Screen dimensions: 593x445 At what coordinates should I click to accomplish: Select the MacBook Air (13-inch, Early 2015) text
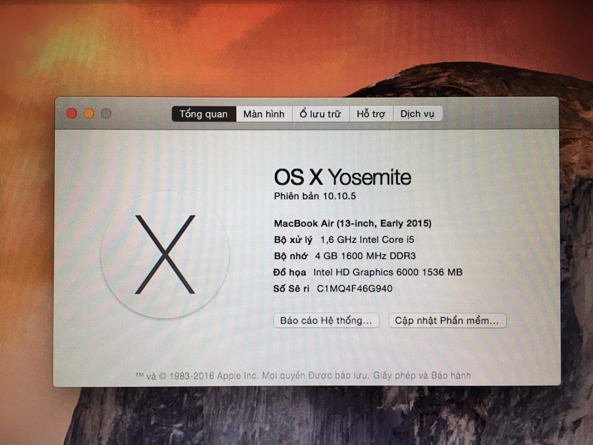(x=353, y=223)
